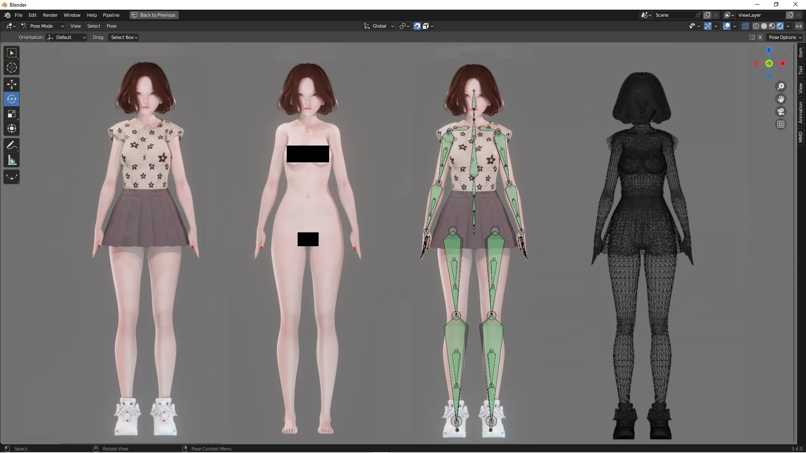Expand the Pose Options dropdown

click(785, 37)
